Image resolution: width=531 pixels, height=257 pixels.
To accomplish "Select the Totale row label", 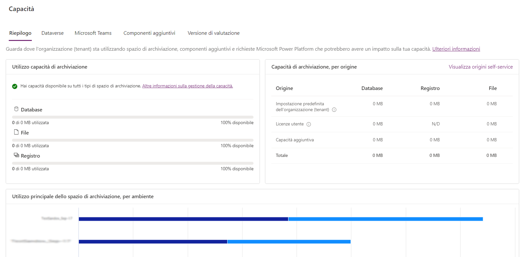I will (x=282, y=156).
